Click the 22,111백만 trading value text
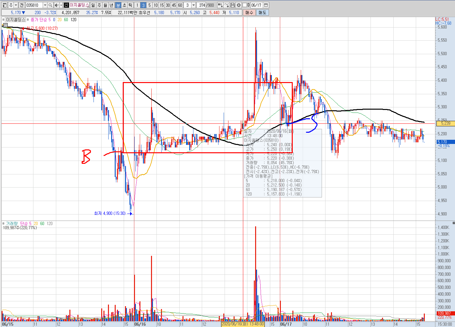This screenshot has height=327, width=455. tap(128, 13)
